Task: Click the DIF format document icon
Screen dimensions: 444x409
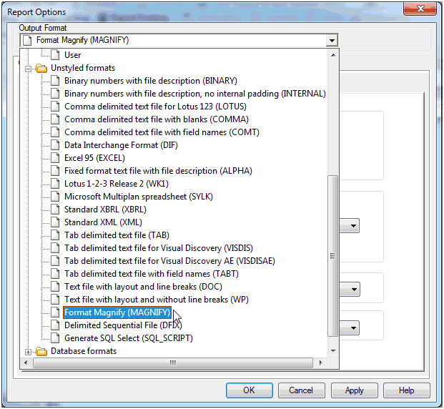Action: tap(55, 145)
